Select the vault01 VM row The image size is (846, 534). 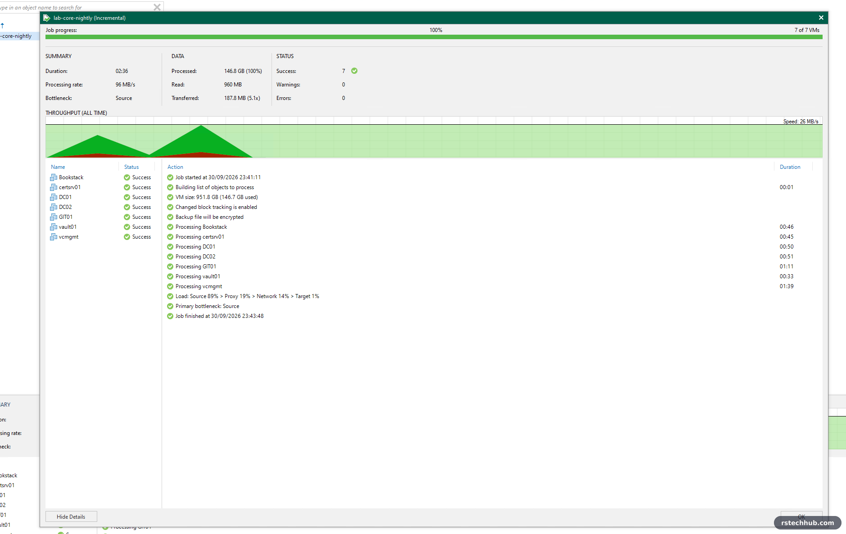click(x=103, y=227)
